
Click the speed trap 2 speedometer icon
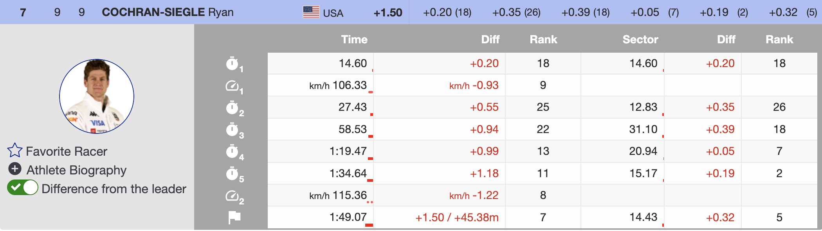[x=233, y=195]
